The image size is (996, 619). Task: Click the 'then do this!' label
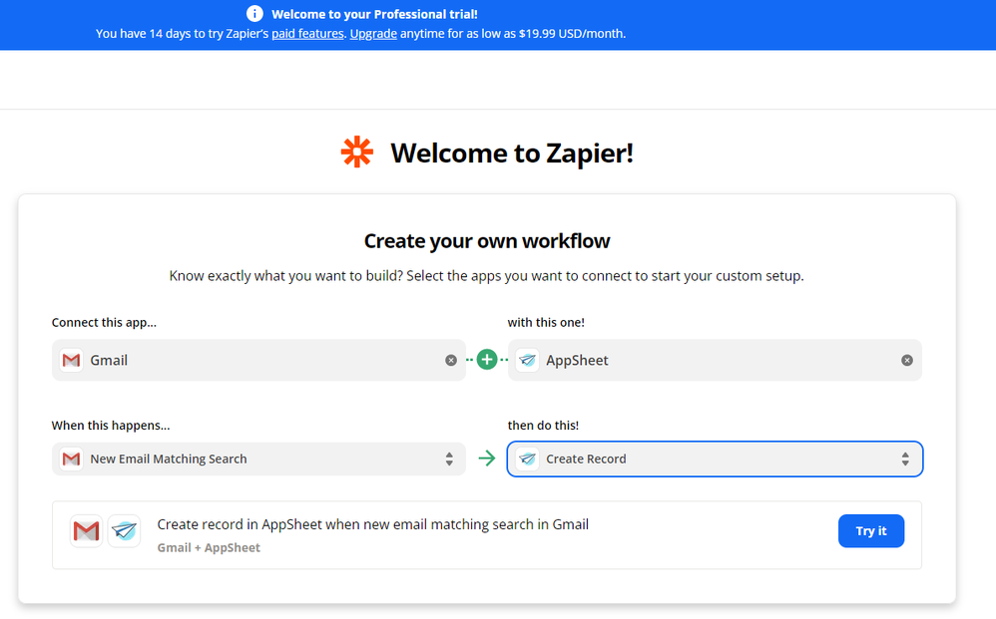[543, 425]
